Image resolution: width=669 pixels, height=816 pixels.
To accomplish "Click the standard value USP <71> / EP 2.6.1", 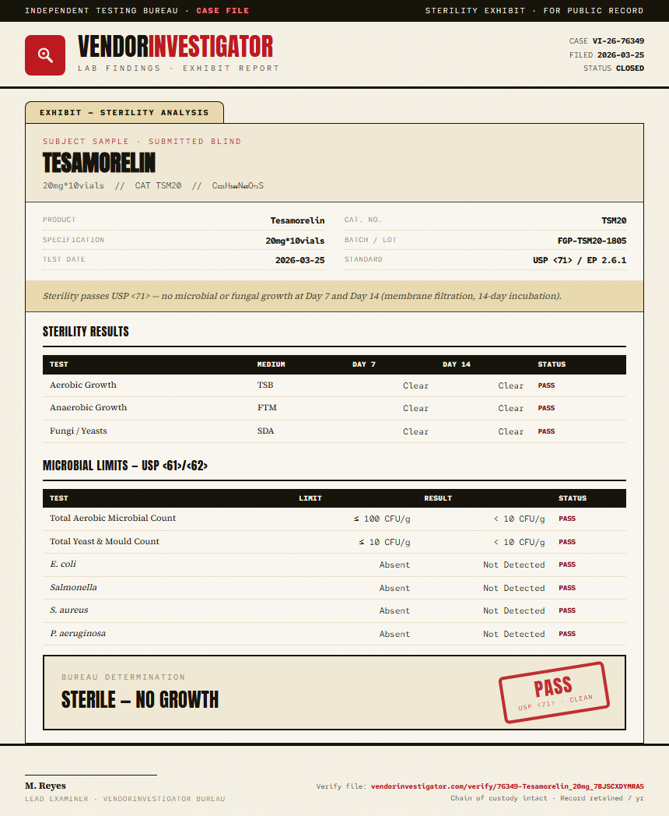I will [580, 260].
